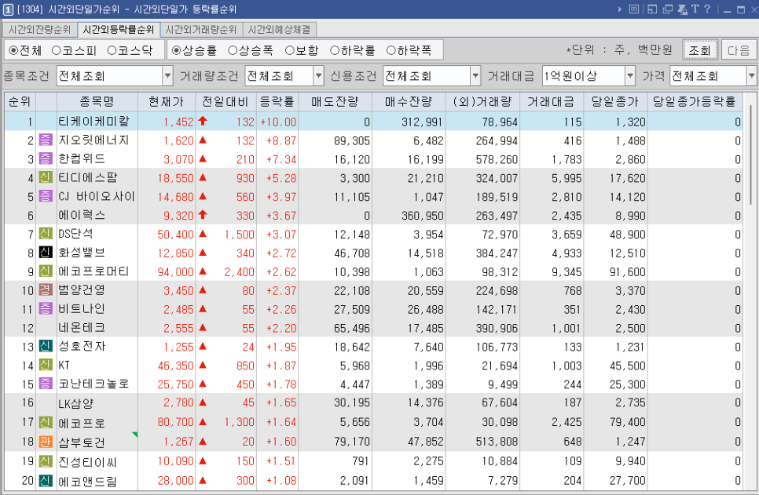Open font settings with the T icon
This screenshot has width=759, height=495.
[695, 9]
